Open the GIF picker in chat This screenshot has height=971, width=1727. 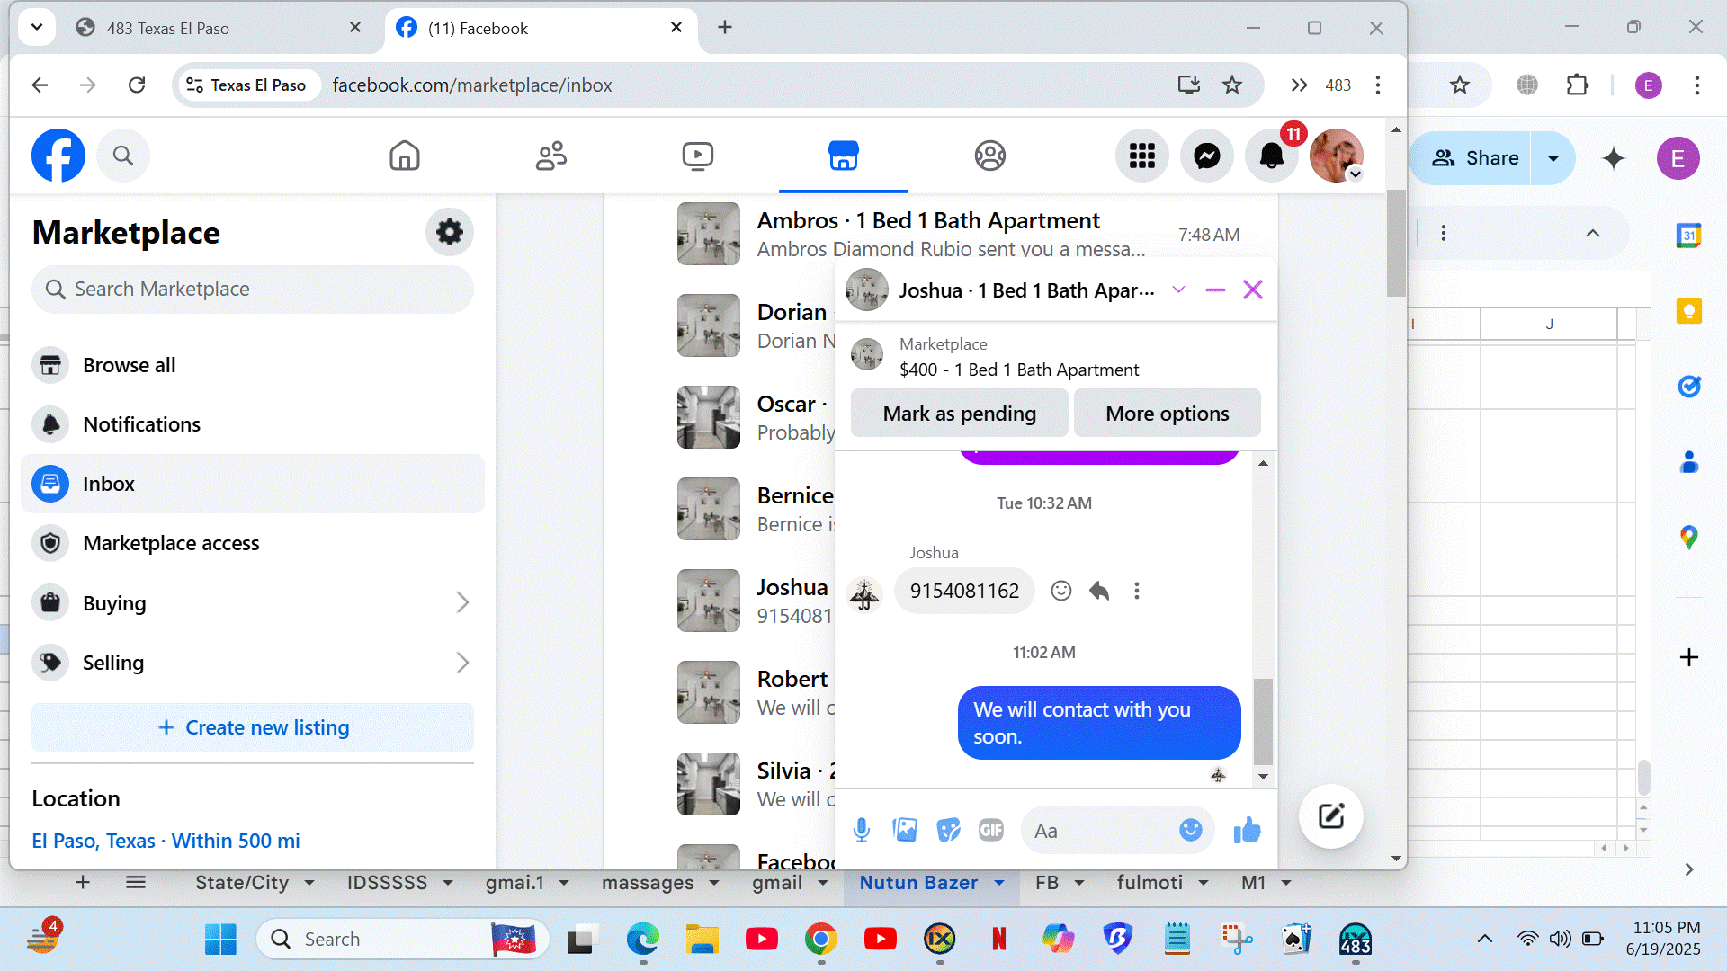click(x=990, y=830)
